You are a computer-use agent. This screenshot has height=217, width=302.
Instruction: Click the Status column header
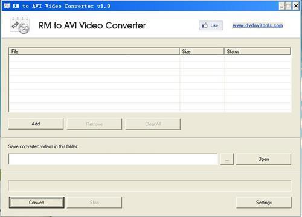point(257,51)
